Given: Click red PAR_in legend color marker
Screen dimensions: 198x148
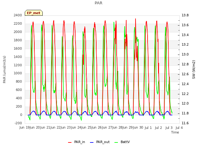Looking at the screenshot, I should 70,142.
